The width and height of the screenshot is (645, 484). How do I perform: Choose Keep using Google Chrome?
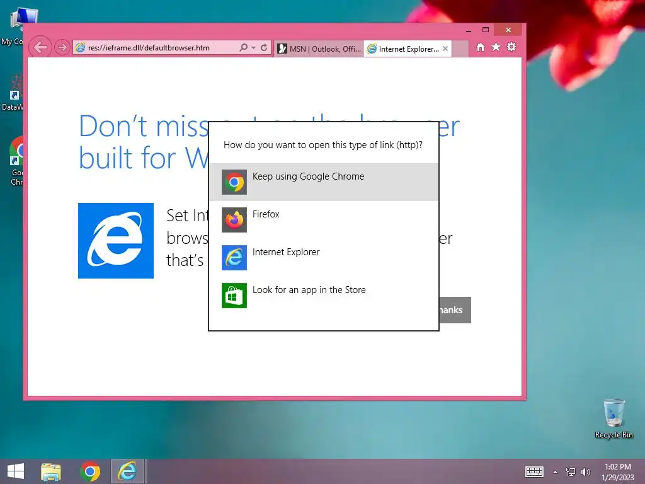(x=323, y=182)
